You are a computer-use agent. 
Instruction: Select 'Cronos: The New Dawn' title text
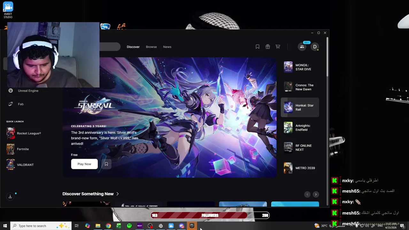305,87
